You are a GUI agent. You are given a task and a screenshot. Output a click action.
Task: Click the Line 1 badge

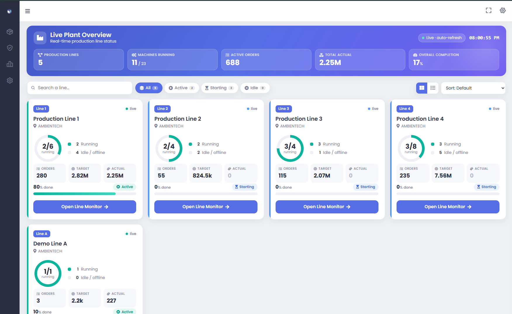tap(41, 109)
